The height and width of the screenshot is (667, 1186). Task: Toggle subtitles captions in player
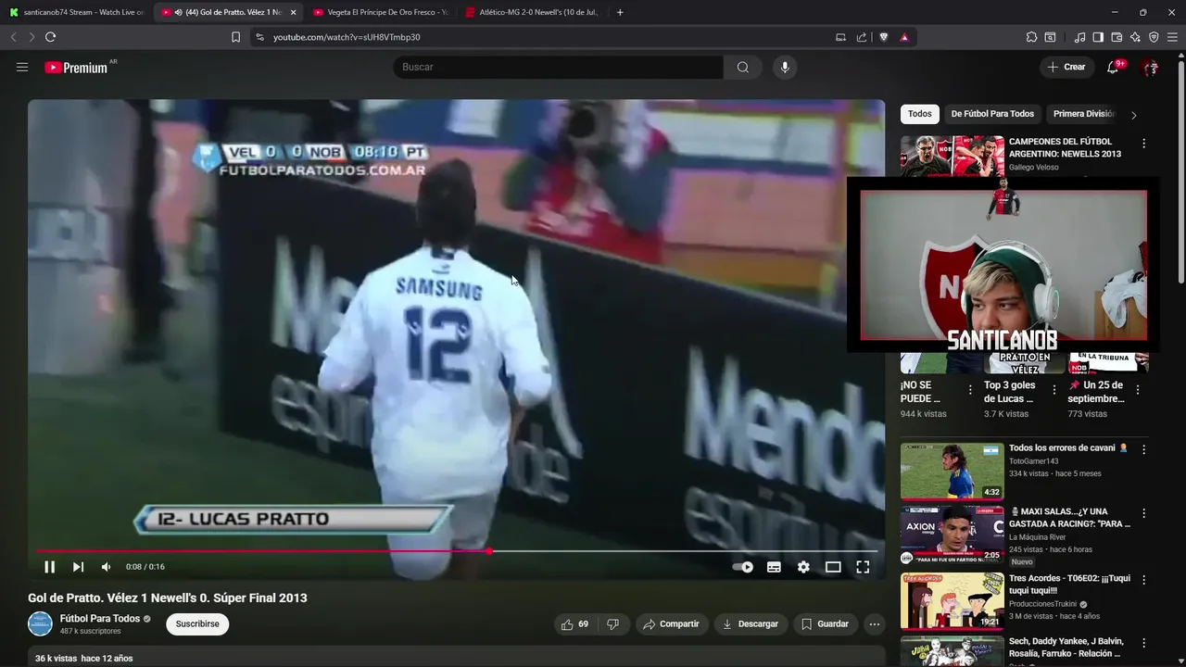[774, 567]
